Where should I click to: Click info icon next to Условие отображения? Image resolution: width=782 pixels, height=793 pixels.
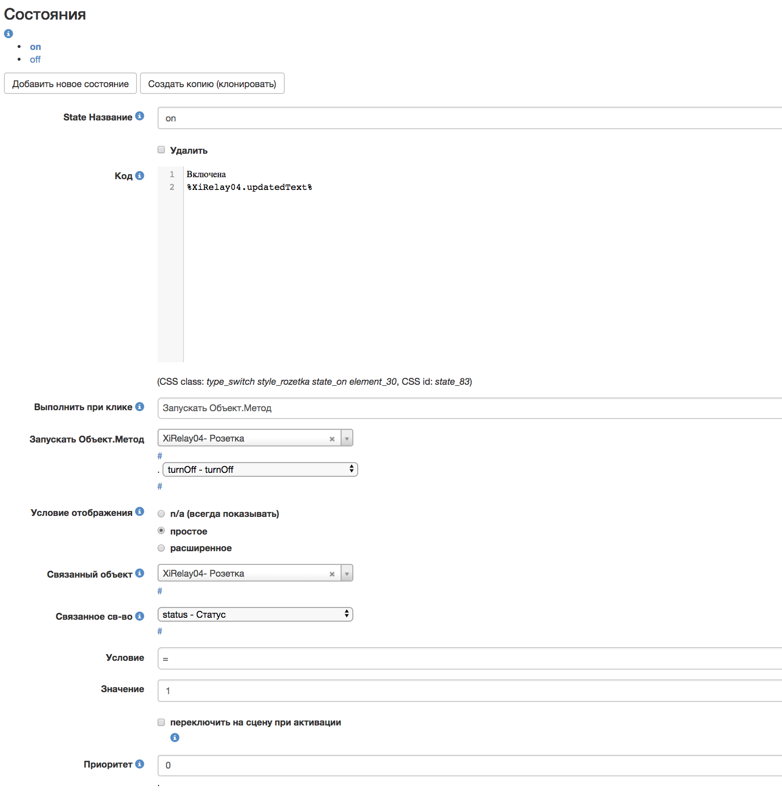click(140, 512)
